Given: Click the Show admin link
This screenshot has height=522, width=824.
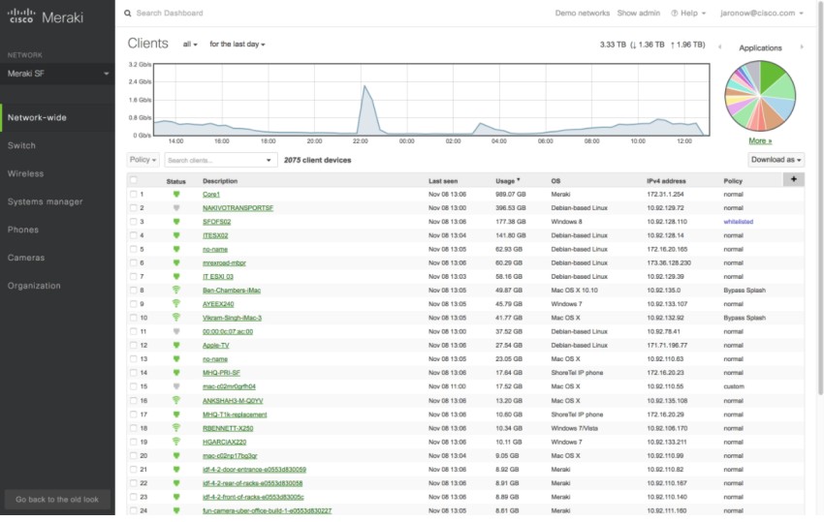Looking at the screenshot, I should coord(639,14).
